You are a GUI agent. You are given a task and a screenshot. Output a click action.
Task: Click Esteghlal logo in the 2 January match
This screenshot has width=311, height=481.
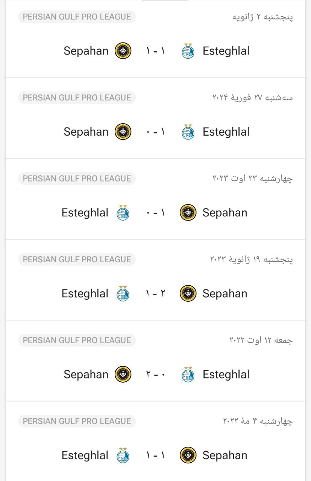click(188, 51)
